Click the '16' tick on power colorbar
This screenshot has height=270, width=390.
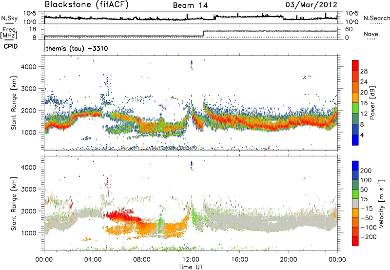coord(364,103)
